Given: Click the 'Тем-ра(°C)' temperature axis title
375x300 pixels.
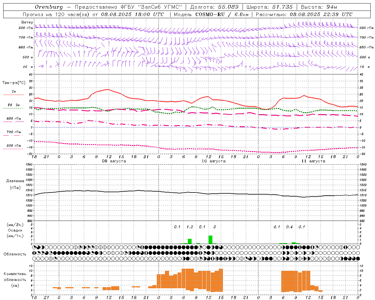Looking at the screenshot, I should (14, 83).
